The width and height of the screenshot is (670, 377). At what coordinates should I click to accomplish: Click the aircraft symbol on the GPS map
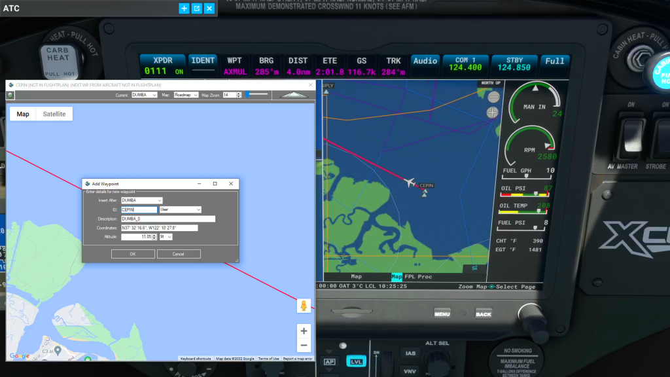410,183
